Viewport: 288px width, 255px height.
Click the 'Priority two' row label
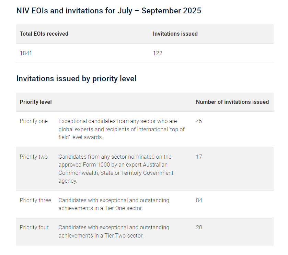(x=34, y=157)
